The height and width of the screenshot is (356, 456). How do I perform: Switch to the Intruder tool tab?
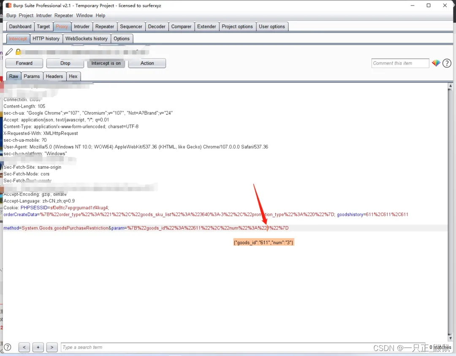(x=82, y=27)
